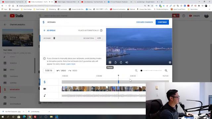Screen dimensions: 212x119
Task: Mute the preview volume
Action: pyautogui.click(x=127, y=62)
